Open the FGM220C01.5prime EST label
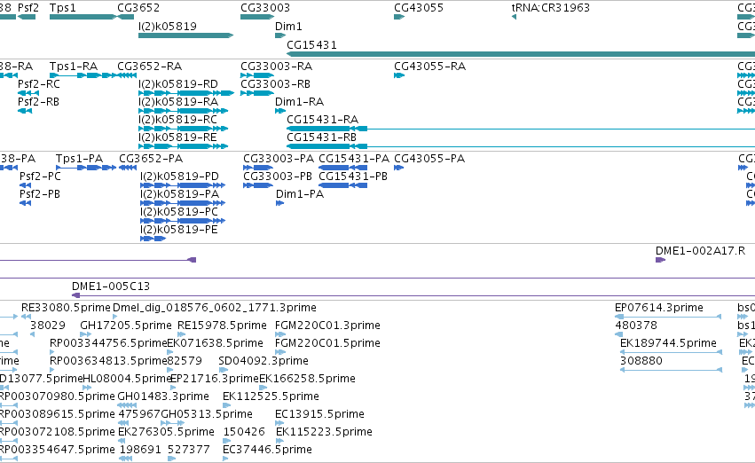Viewport: 755px width, 463px height. (327, 343)
